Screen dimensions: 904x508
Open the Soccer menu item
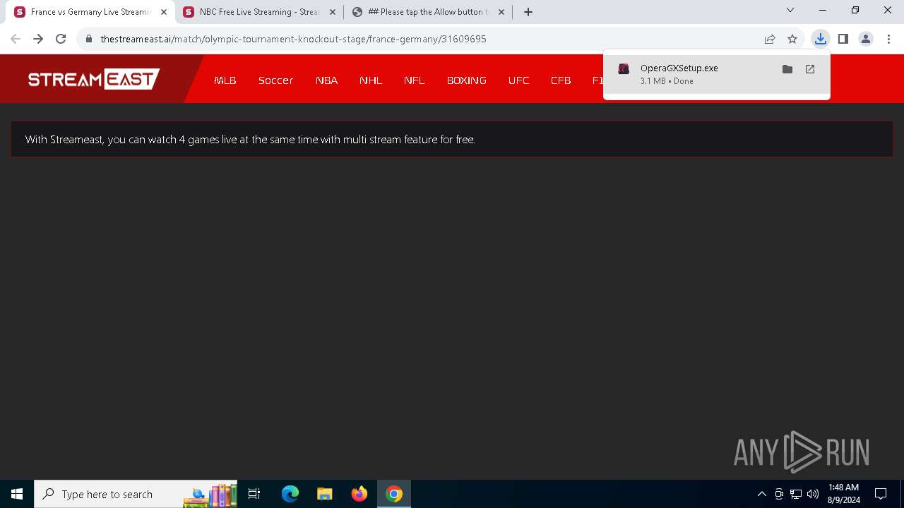275,80
